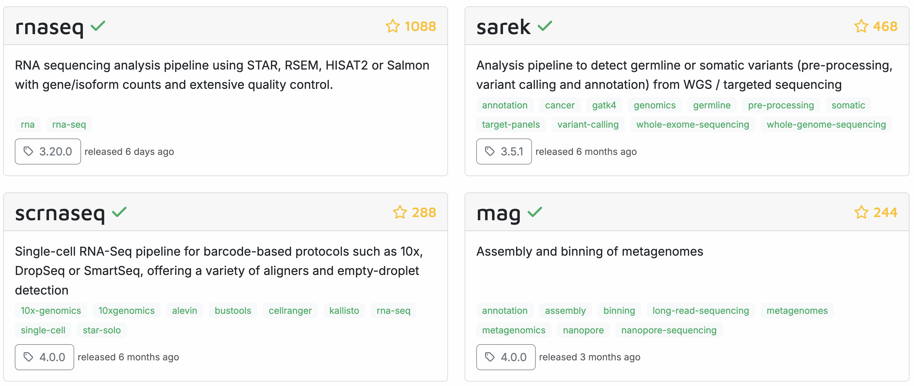Screen dimensions: 914x386
Task: Select the gatk4 topic tag
Action: tap(604, 105)
